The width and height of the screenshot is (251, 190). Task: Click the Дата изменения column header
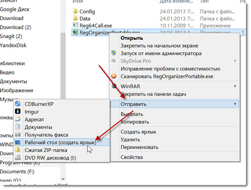point(176,2)
